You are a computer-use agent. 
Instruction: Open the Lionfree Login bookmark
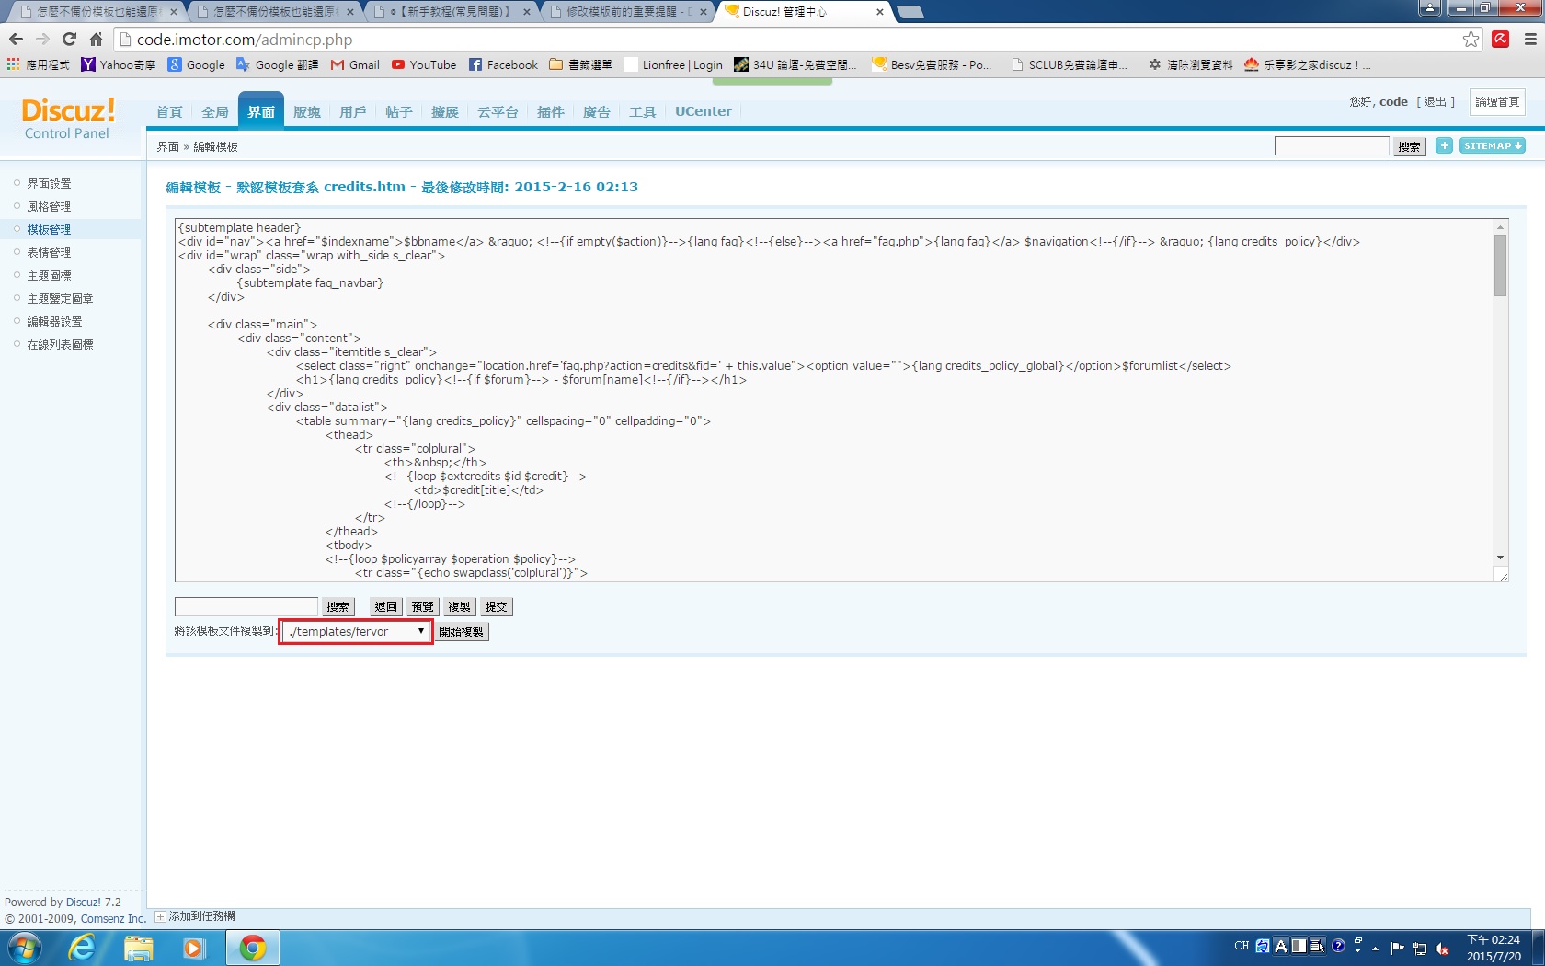[x=673, y=64]
